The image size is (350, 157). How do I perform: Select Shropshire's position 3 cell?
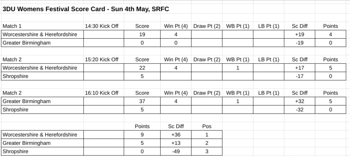coord(207,152)
